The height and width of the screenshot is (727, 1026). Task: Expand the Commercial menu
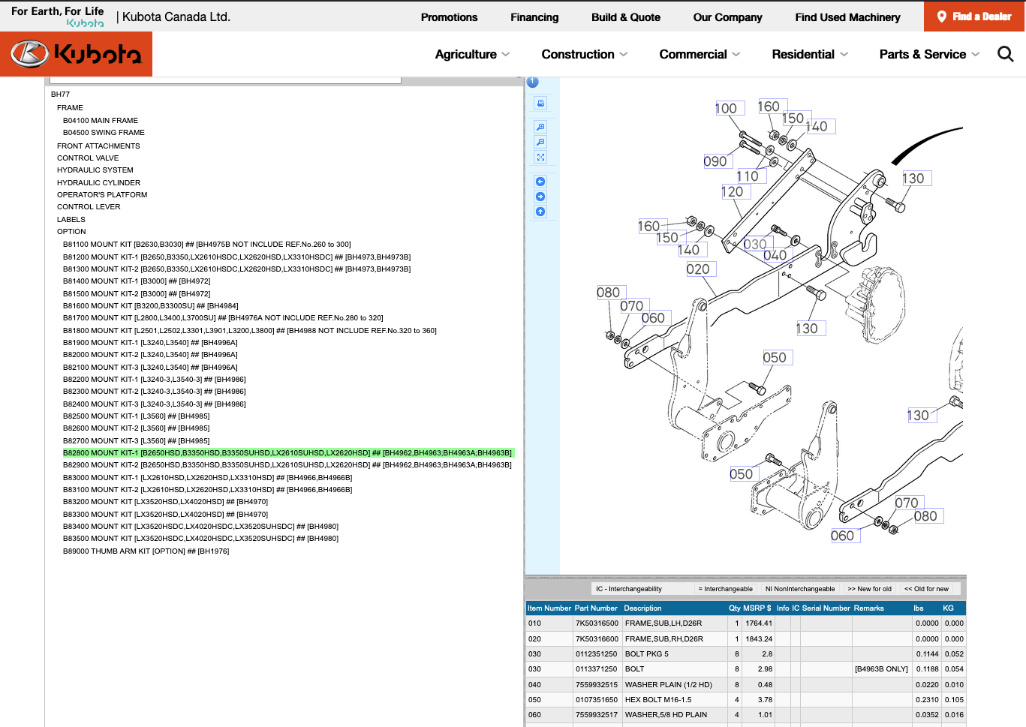(700, 54)
